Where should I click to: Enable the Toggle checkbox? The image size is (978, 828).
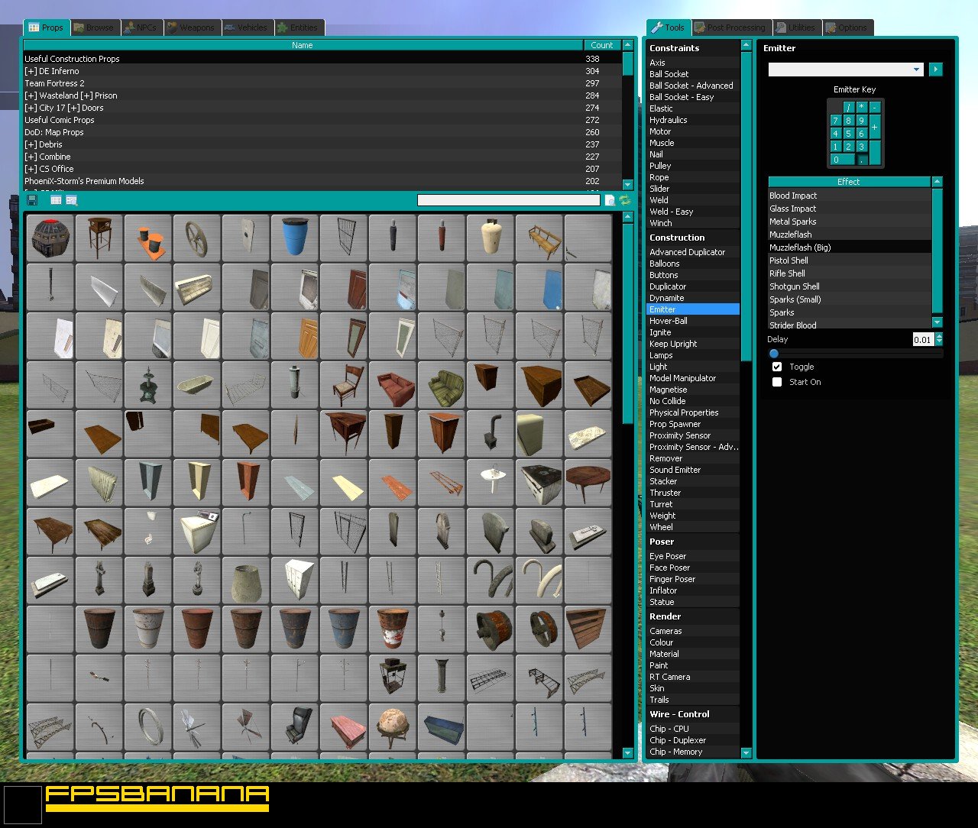coord(777,367)
